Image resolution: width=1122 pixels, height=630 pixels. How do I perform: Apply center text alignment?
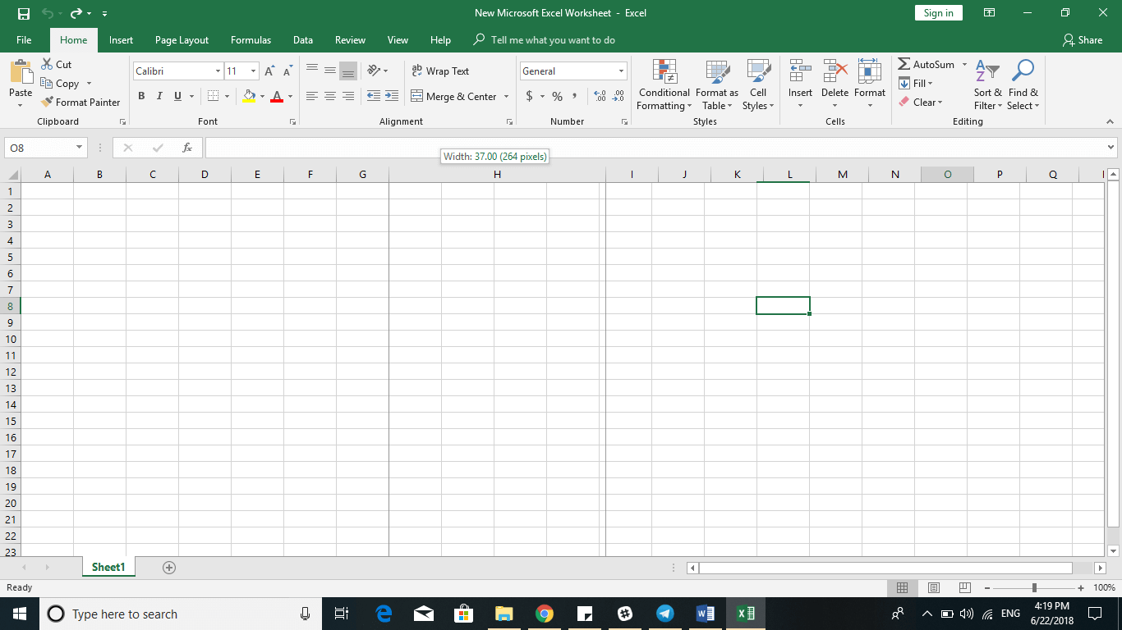tap(329, 96)
